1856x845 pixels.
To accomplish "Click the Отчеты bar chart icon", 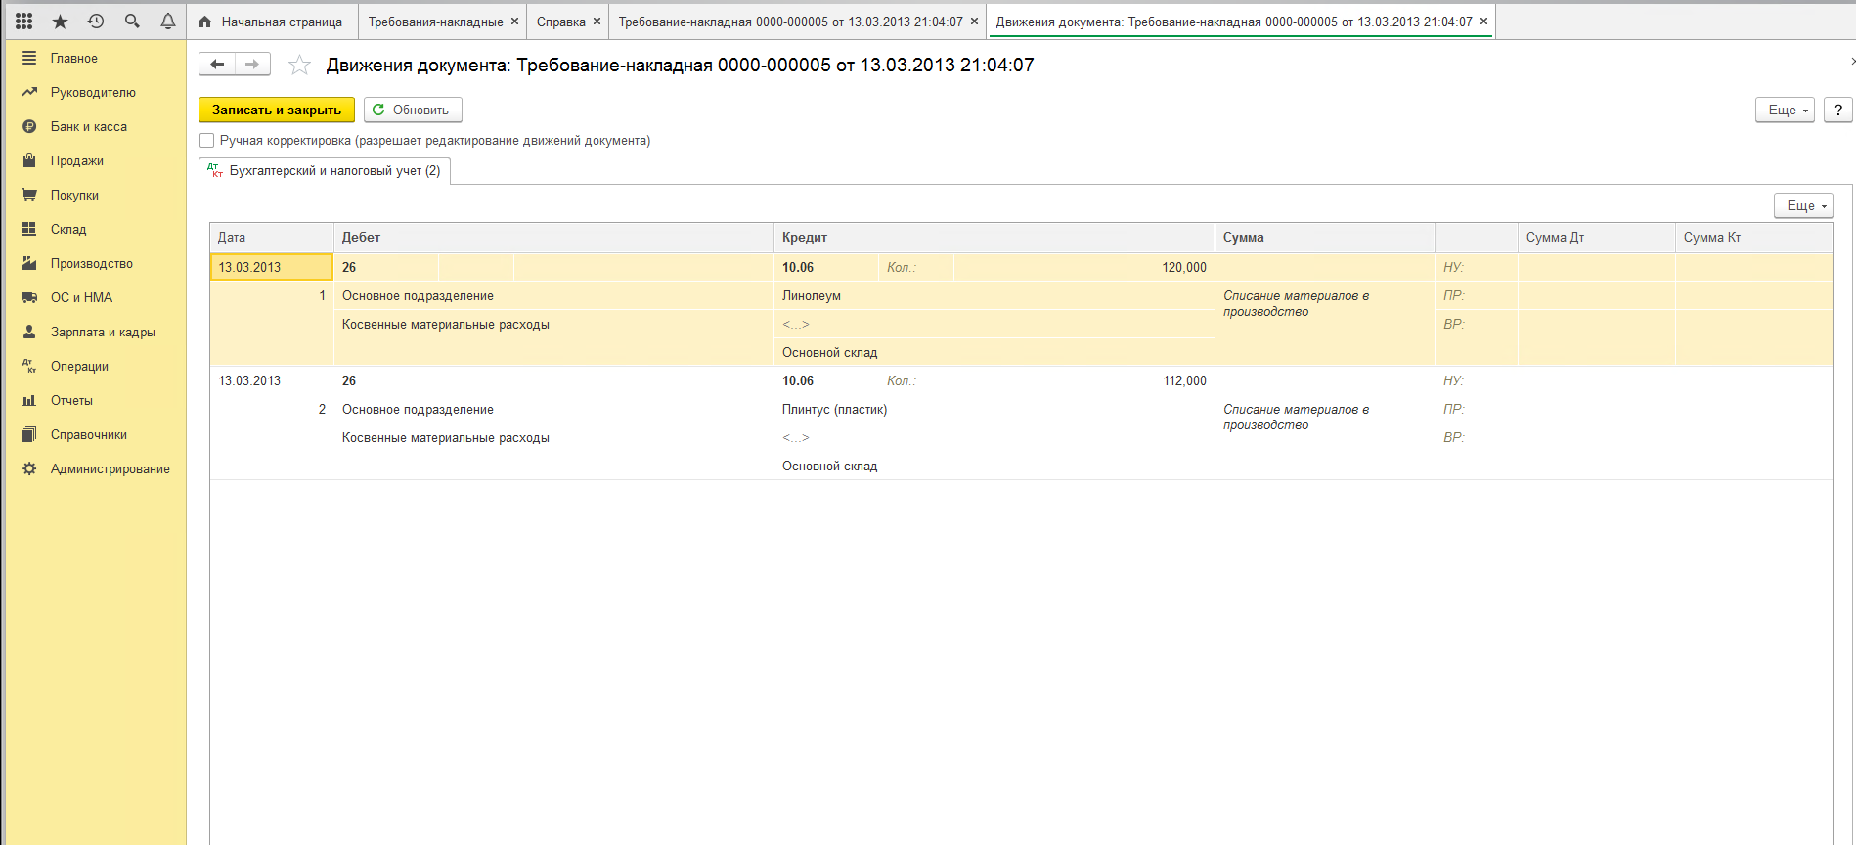I will tap(29, 400).
